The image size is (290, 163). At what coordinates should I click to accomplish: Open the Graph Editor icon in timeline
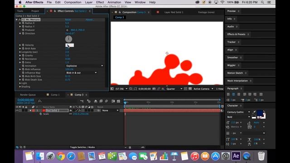click(x=119, y=101)
